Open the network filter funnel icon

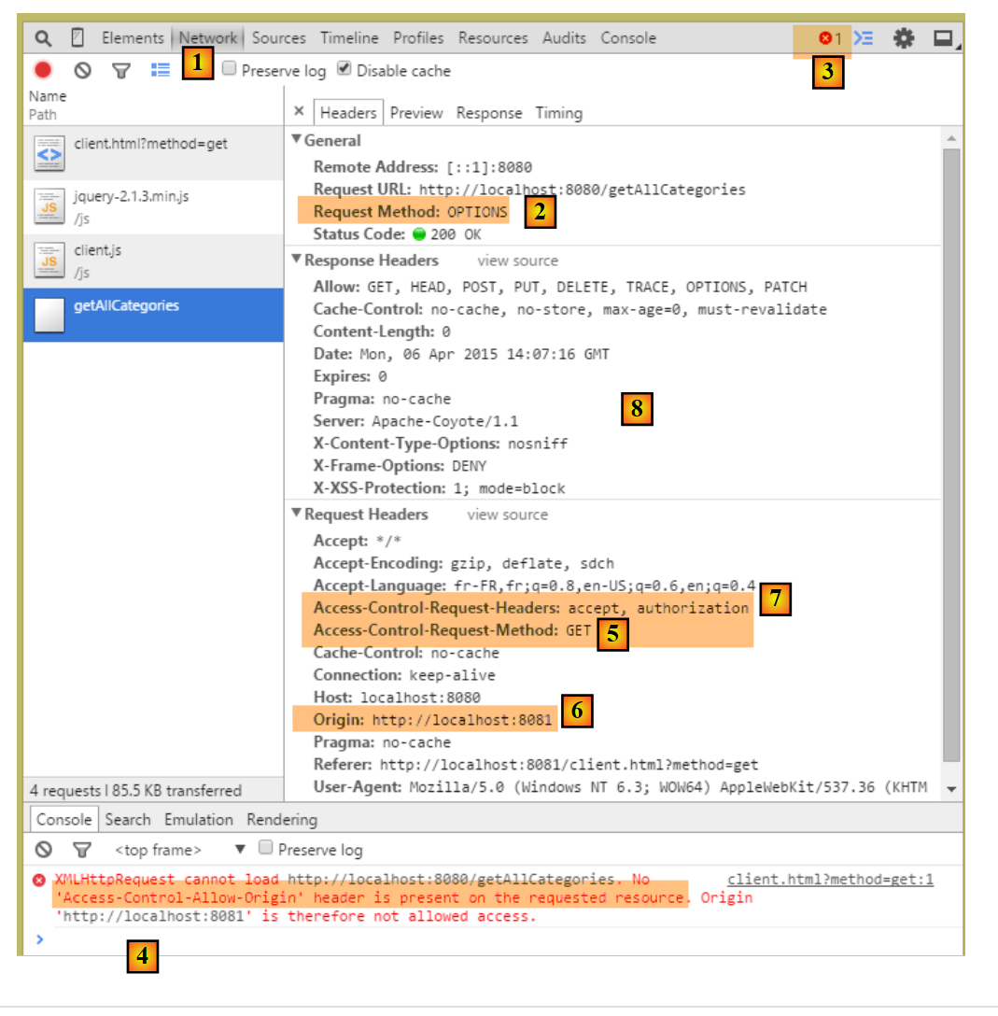tap(120, 70)
